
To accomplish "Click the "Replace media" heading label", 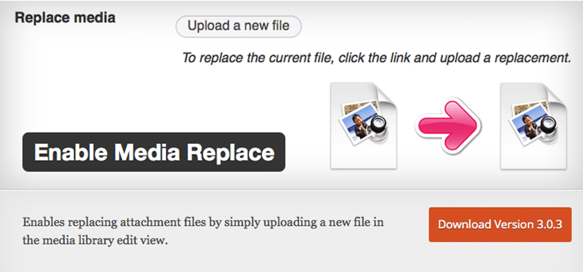I will (65, 18).
